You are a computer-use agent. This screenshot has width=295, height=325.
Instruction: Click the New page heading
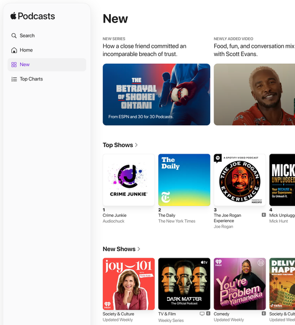tap(115, 19)
